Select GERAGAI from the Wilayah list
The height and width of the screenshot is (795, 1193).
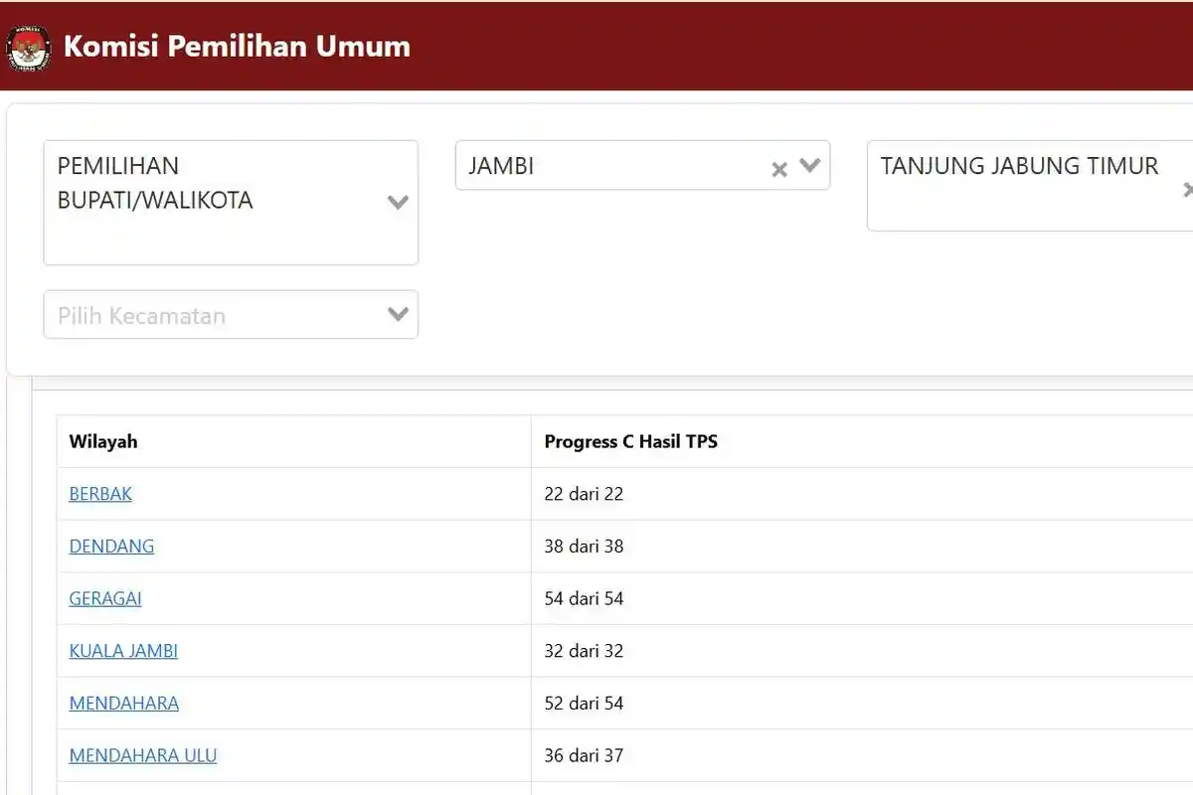pos(104,598)
